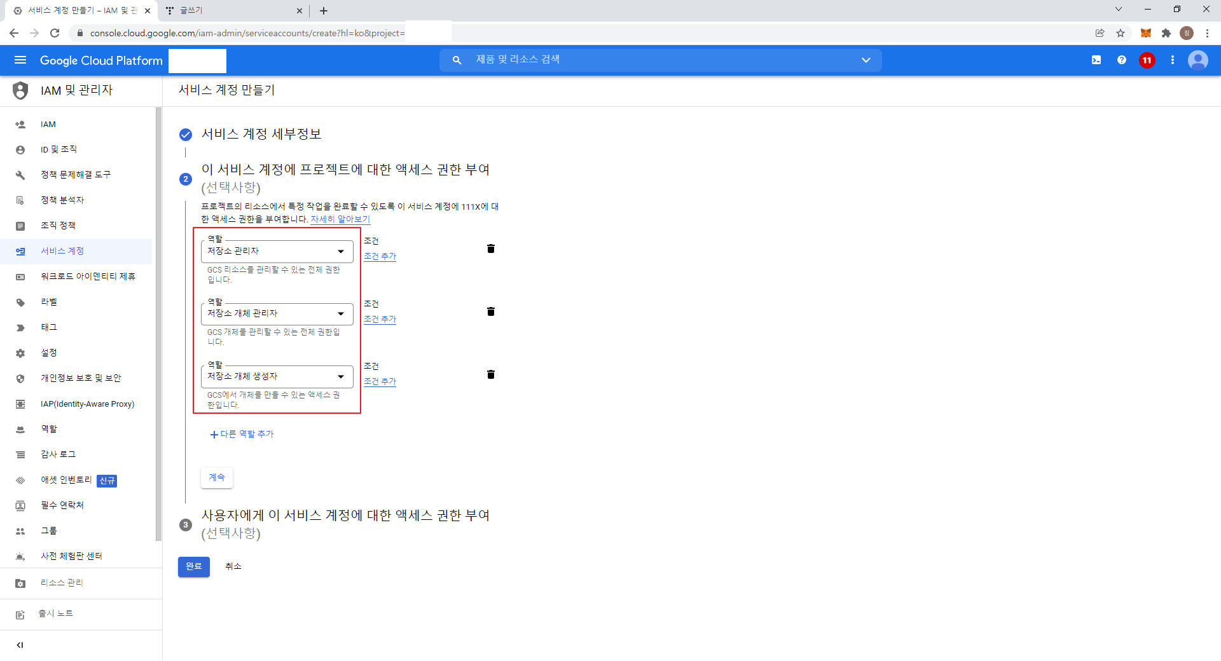
Task: Delete the 저장소 개체 생성자 role row
Action: [x=491, y=374]
